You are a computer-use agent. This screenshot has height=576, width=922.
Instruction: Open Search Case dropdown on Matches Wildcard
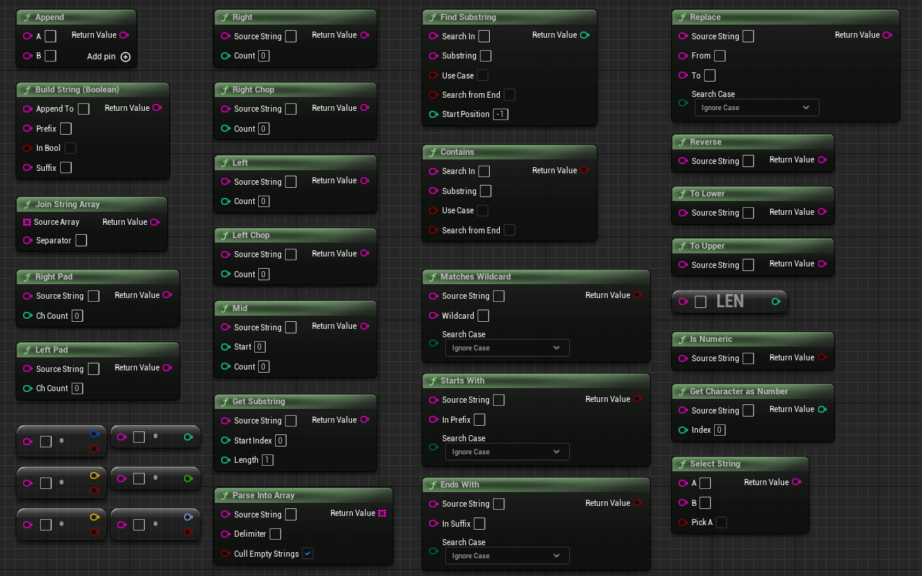[x=507, y=348]
